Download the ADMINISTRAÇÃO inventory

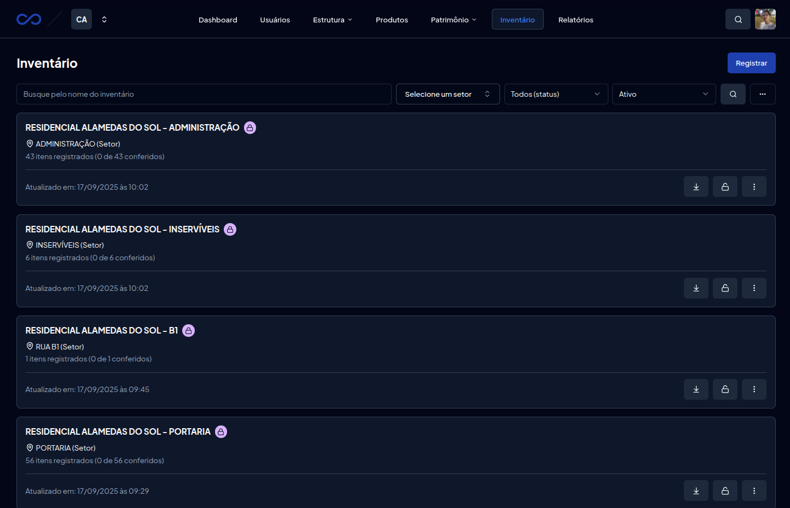[x=696, y=187]
